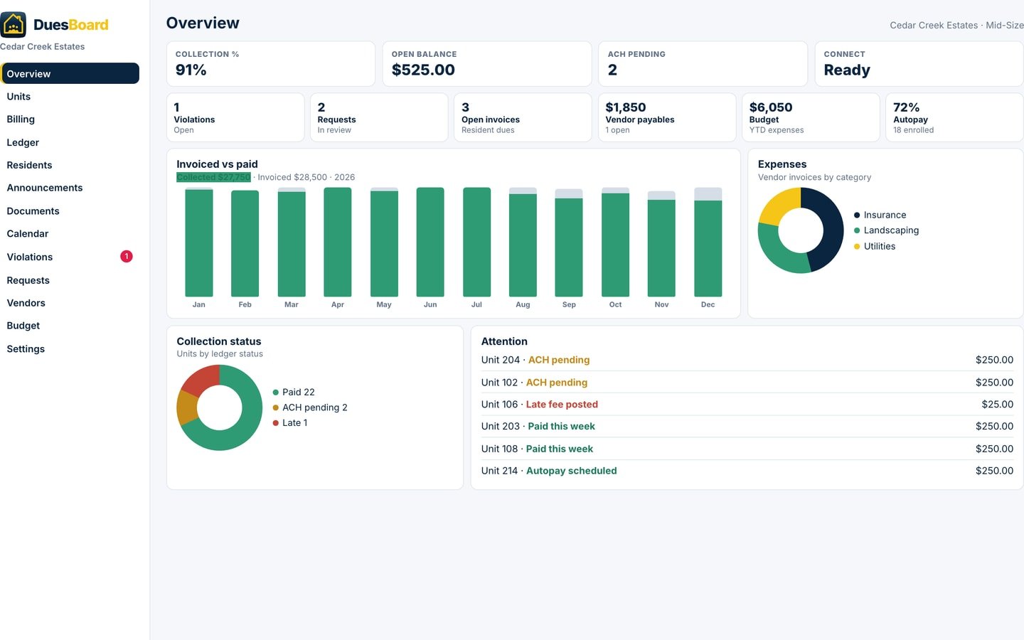Open Violations in the sidebar
The width and height of the screenshot is (1024, 640).
(x=70, y=257)
